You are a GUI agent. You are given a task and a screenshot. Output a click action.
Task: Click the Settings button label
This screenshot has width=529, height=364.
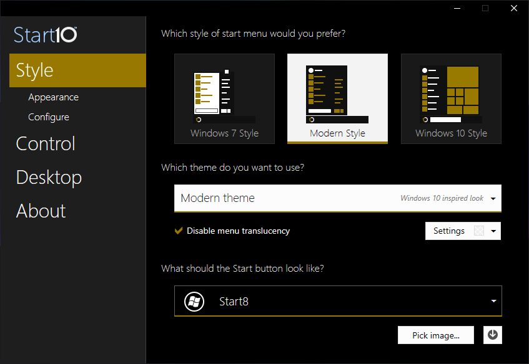pyautogui.click(x=448, y=231)
